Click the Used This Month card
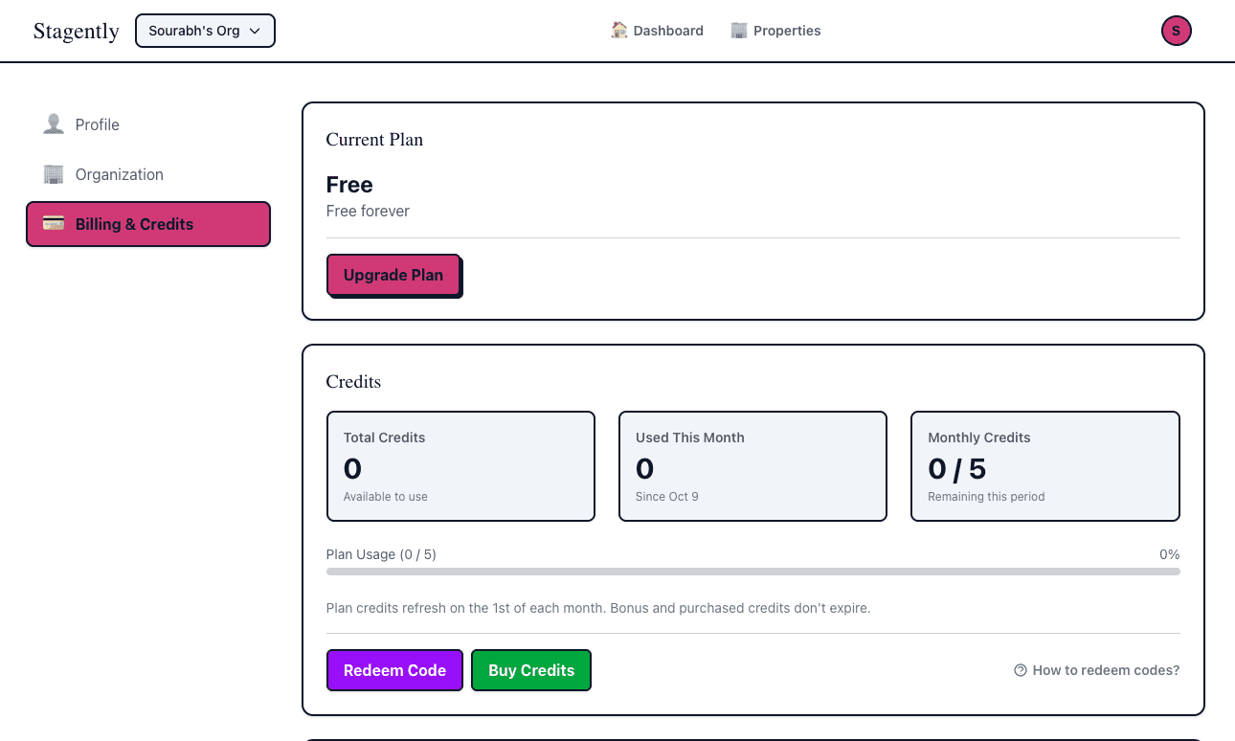Screen dimensions: 1235x741 coord(752,466)
